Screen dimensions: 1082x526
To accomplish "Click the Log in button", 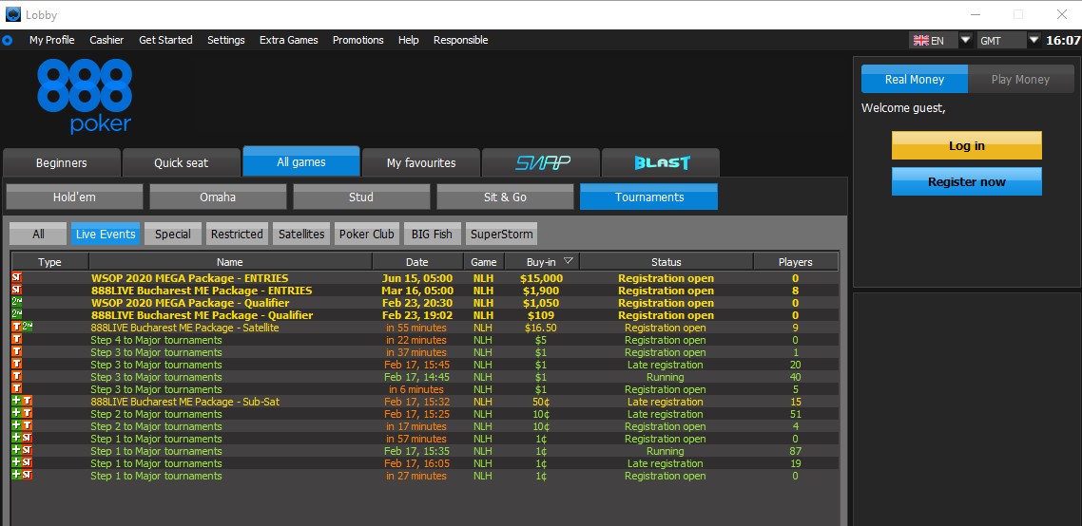I will tap(967, 145).
